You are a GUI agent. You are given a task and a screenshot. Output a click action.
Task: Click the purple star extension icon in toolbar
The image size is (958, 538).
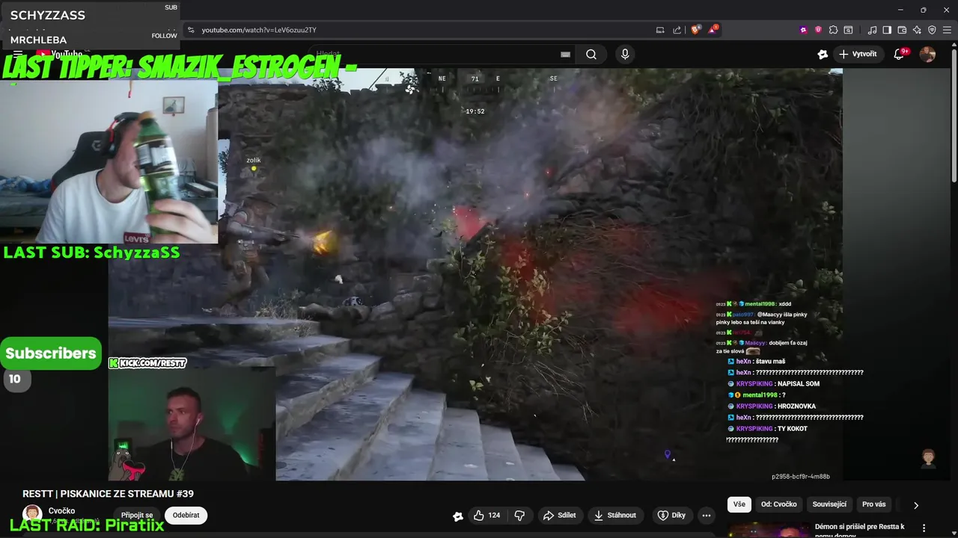(x=804, y=30)
